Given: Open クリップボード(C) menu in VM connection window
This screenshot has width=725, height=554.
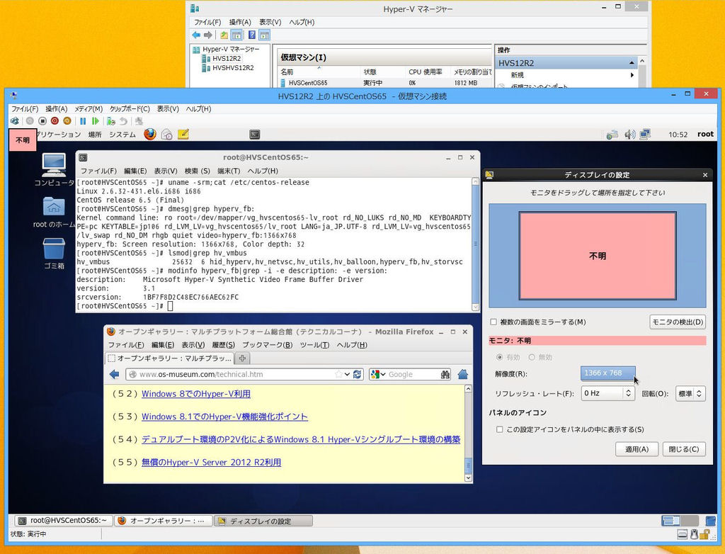Looking at the screenshot, I should point(130,109).
